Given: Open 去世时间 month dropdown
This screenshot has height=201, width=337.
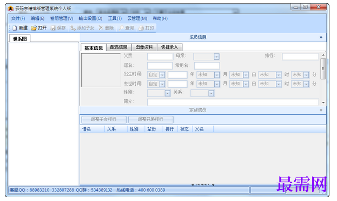Looking at the screenshot, I should click(x=217, y=84).
